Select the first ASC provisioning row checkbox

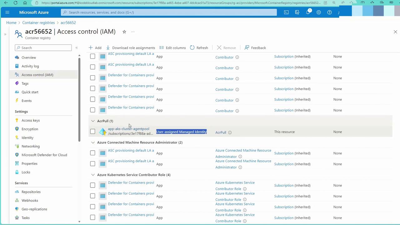click(92, 56)
